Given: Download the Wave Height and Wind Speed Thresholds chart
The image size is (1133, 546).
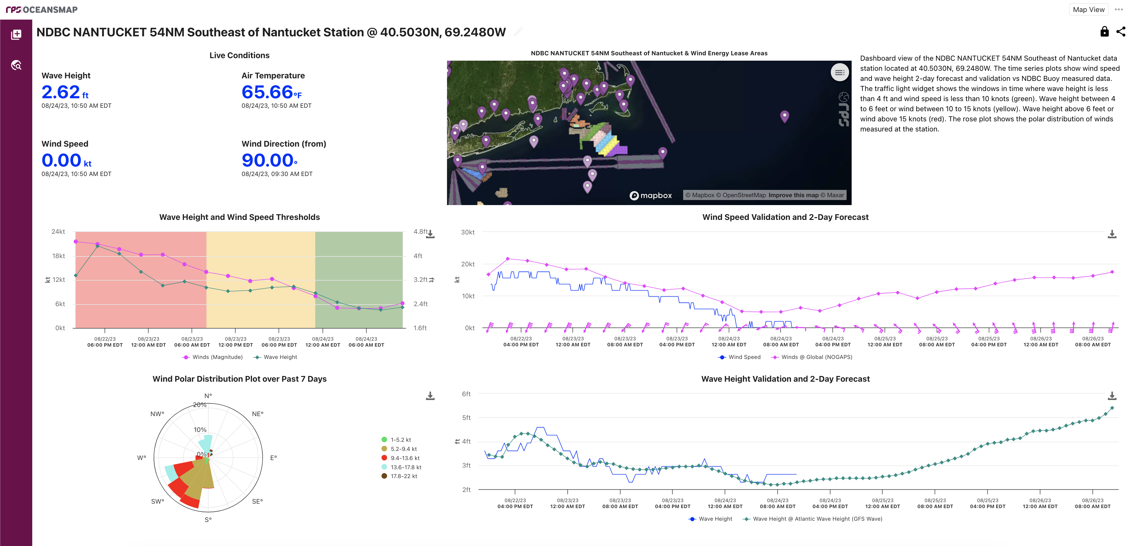Looking at the screenshot, I should pos(430,234).
